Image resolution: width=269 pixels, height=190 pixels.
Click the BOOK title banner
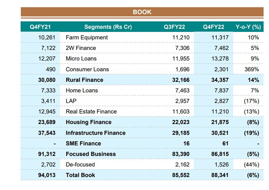pos(142,12)
